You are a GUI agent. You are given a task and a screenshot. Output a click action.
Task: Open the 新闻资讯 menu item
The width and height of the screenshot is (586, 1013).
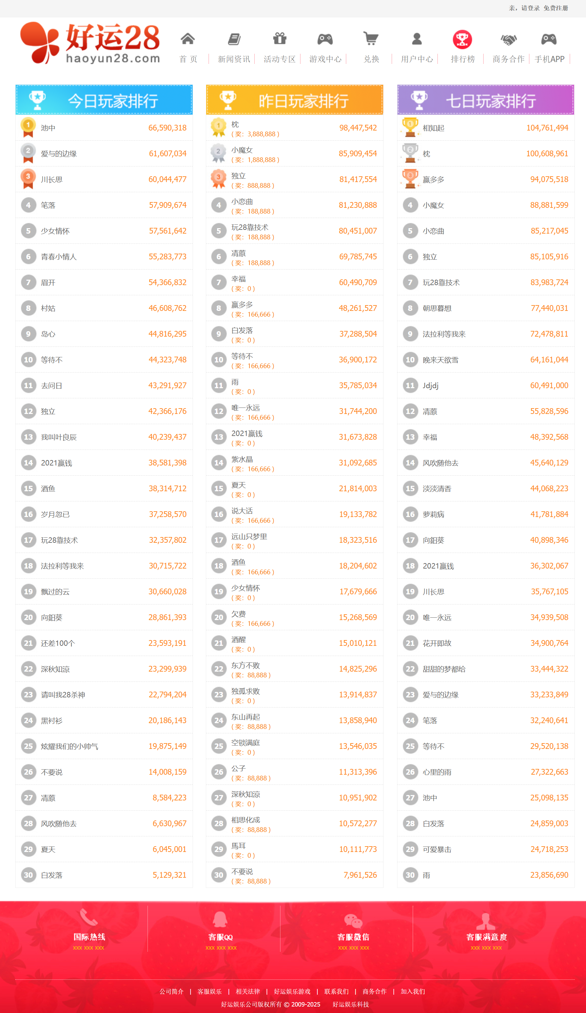tap(234, 59)
